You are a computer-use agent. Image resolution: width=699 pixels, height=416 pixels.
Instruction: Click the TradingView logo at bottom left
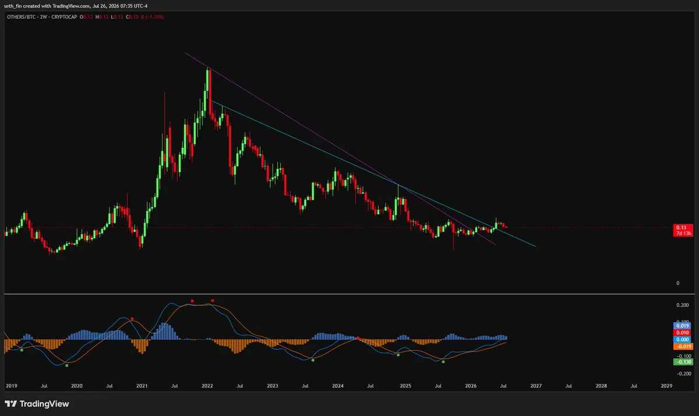coord(37,404)
